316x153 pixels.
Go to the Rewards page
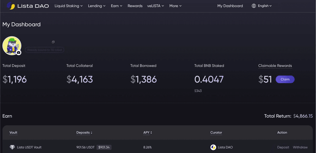click(135, 6)
